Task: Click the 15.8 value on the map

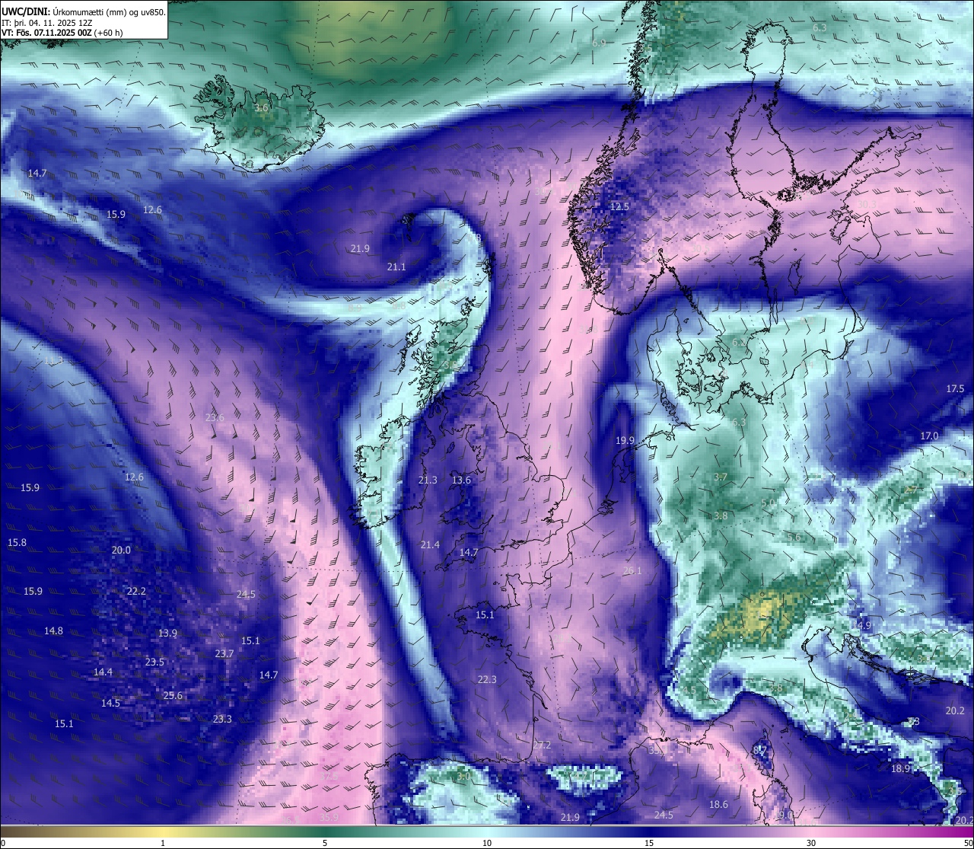Action: 17,543
